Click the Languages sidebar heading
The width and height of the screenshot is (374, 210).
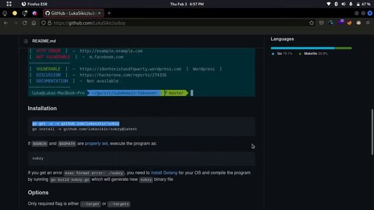pyautogui.click(x=282, y=39)
